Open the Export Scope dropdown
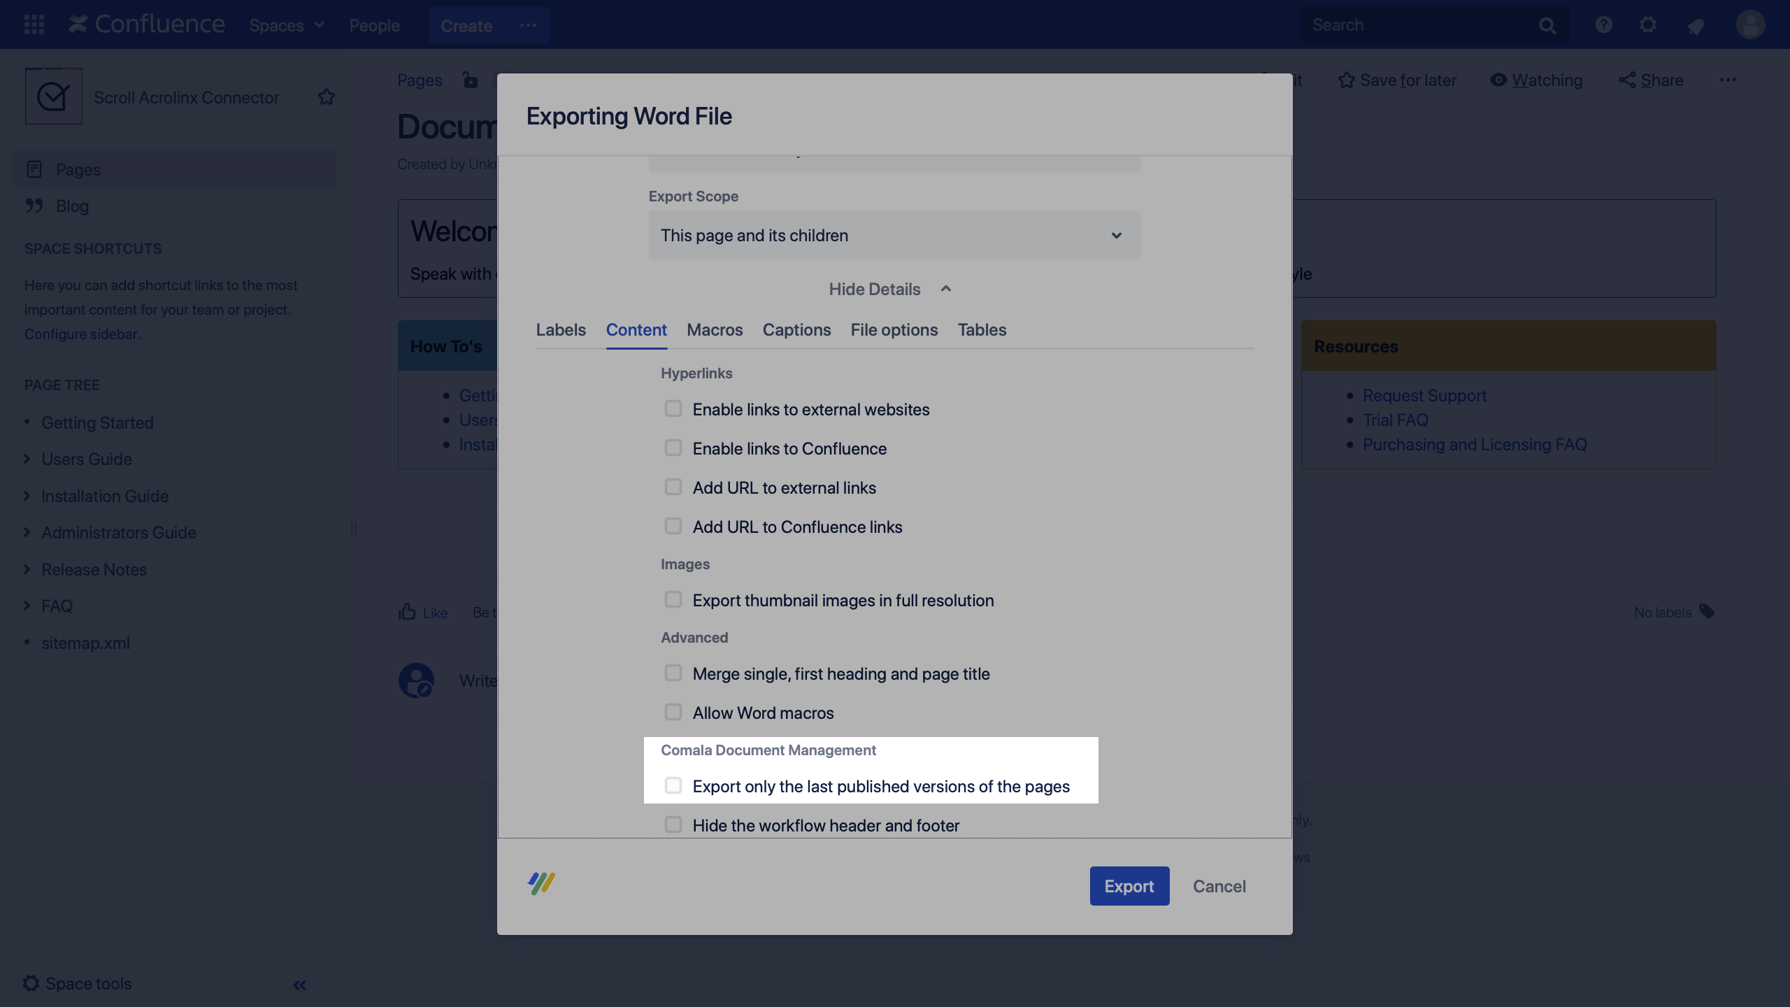Viewport: 1790px width, 1007px height. [x=894, y=236]
